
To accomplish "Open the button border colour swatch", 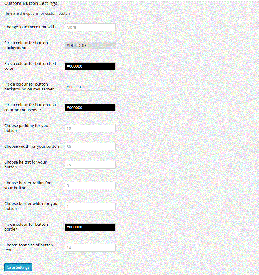I will pos(90,227).
